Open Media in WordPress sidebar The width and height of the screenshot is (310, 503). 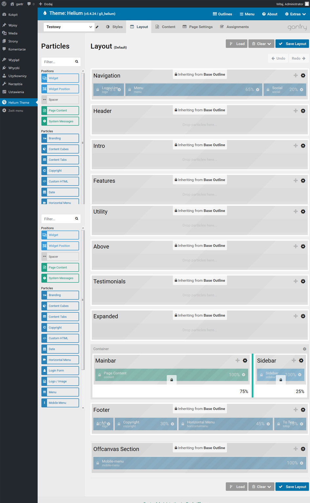coord(19,33)
